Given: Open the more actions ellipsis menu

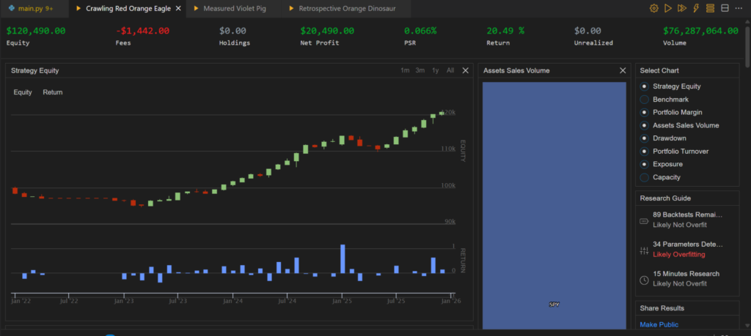Looking at the screenshot, I should click(738, 8).
